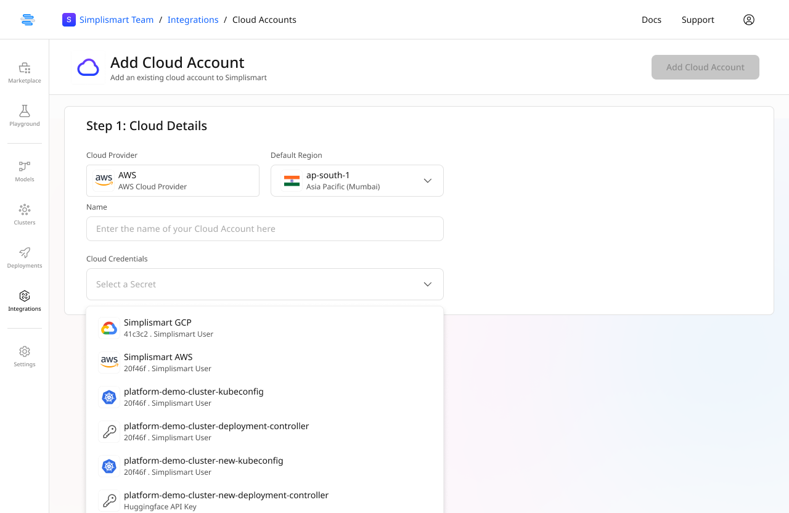
Task: Open the Support link
Action: pos(698,20)
